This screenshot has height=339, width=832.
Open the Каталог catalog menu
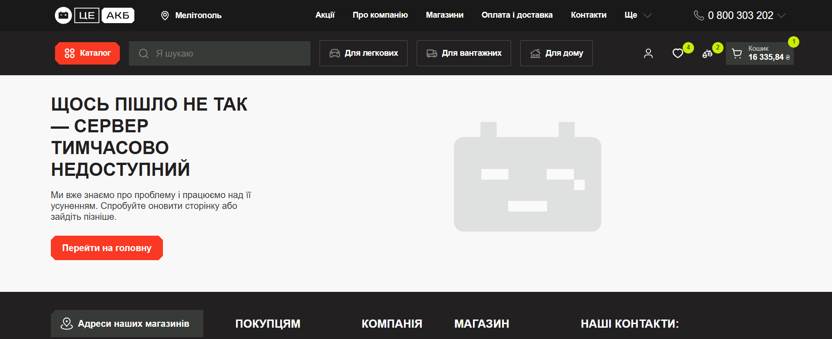tap(87, 53)
